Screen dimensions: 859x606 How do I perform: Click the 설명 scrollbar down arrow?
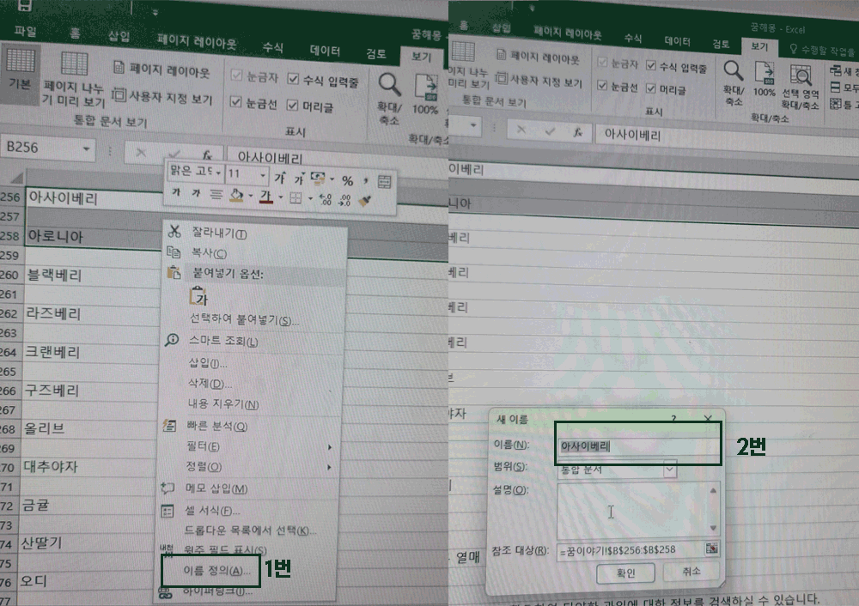pyautogui.click(x=713, y=528)
